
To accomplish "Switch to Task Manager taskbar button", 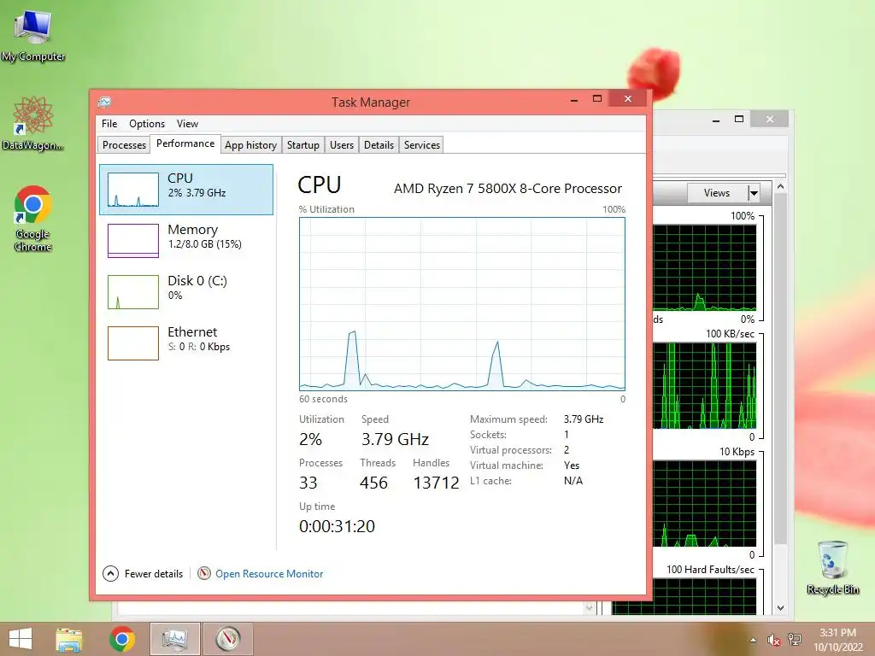I will (174, 639).
